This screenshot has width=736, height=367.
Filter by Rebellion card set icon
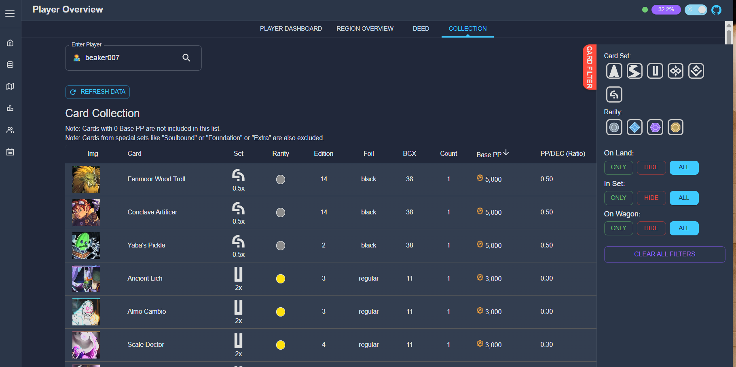tap(696, 71)
